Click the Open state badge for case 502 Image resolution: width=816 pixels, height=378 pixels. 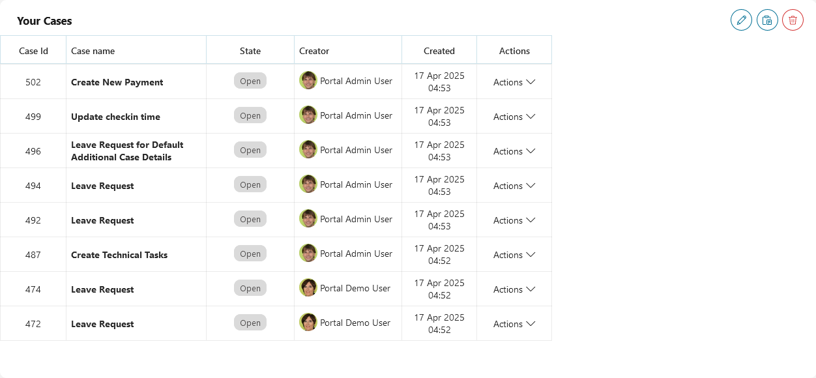[250, 81]
